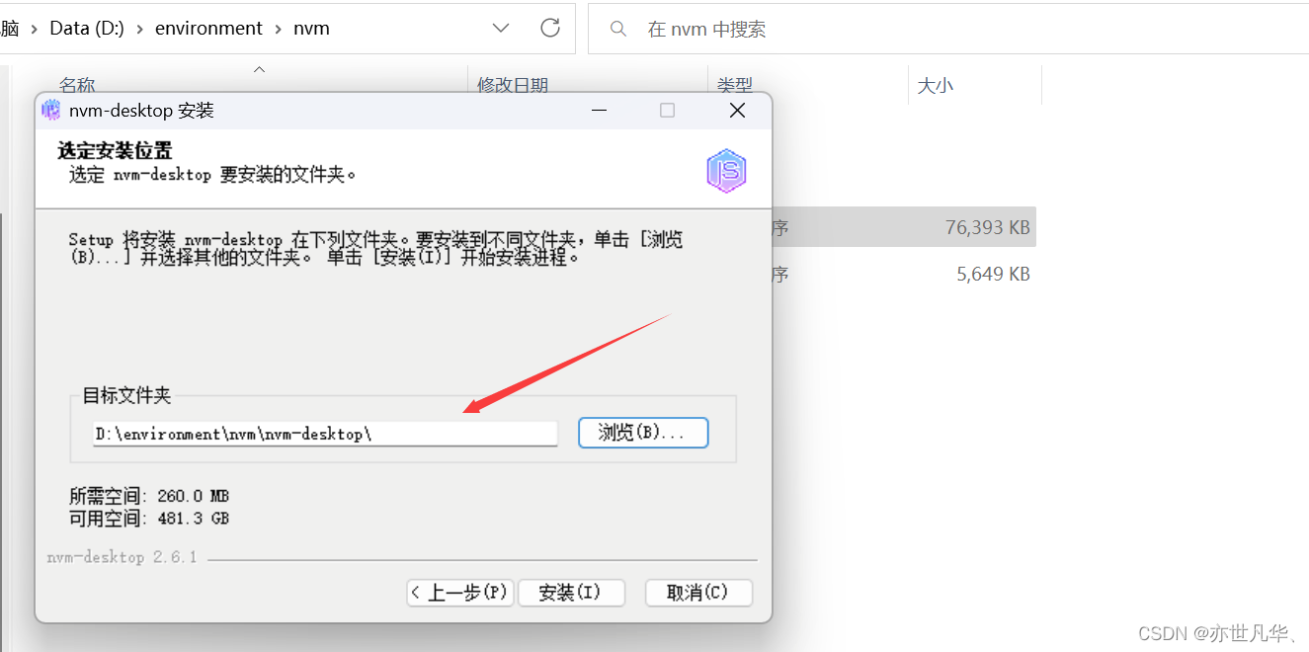1309x652 pixels.
Task: Open the address bar history dropdown
Action: 501,29
